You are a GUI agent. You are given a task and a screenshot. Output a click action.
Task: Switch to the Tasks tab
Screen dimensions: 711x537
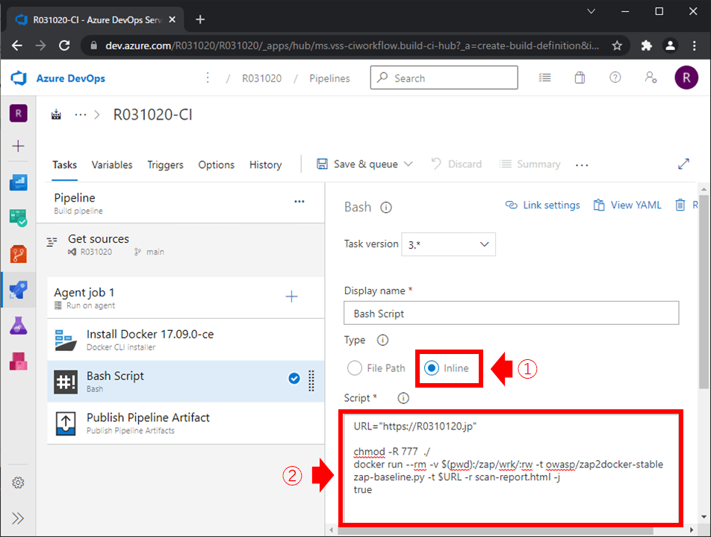tap(64, 164)
